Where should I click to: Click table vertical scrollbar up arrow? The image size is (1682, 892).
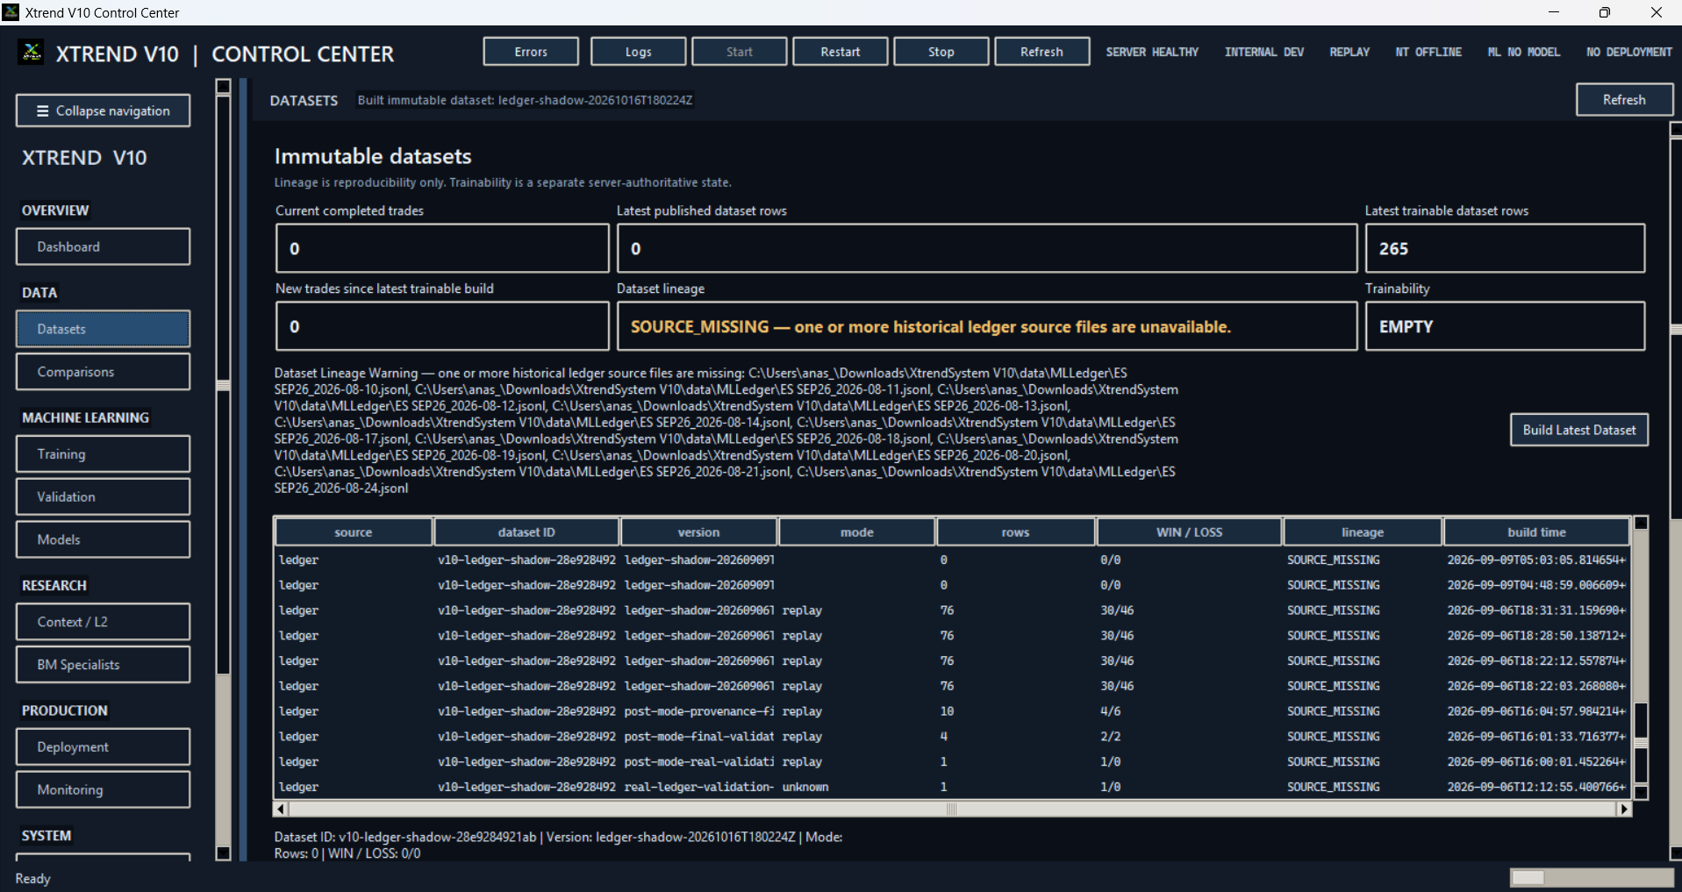point(1641,523)
